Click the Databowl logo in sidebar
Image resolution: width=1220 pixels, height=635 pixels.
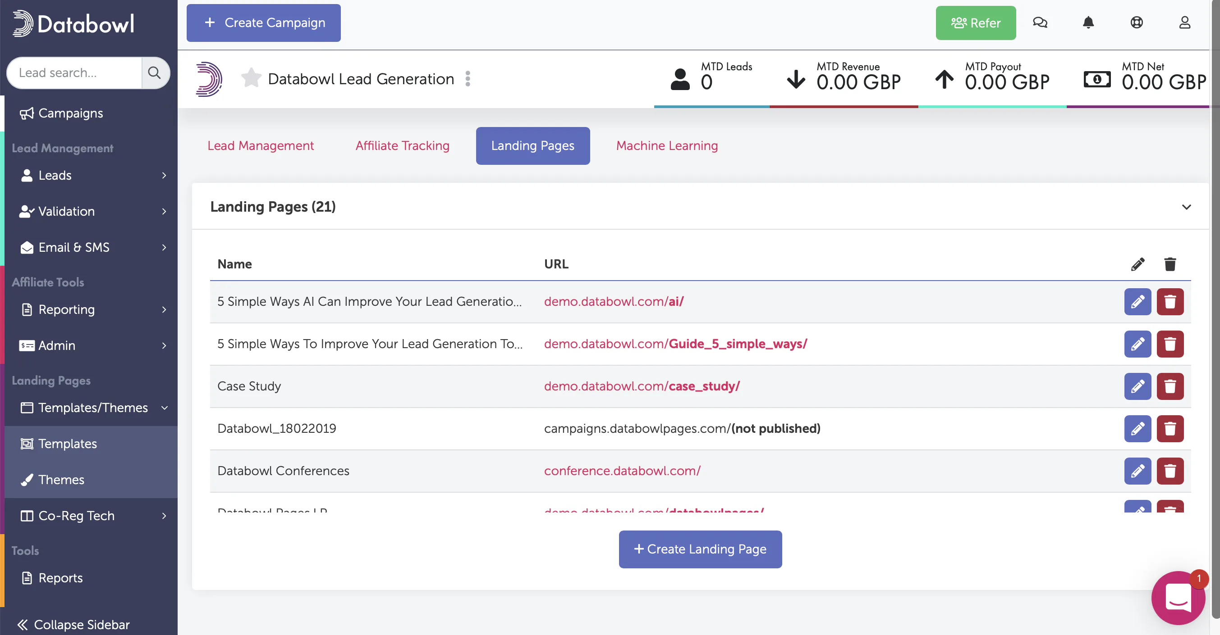click(x=73, y=24)
